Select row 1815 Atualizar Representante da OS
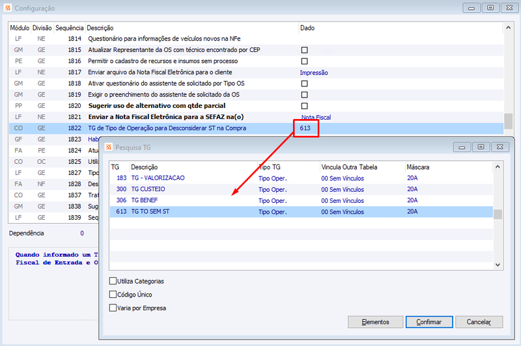 click(256, 50)
